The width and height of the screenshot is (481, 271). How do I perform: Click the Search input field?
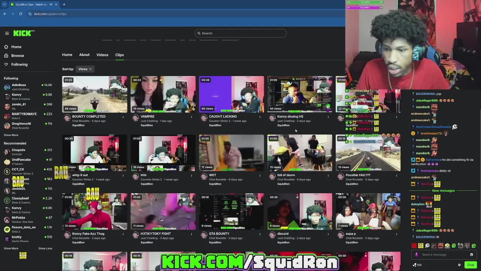pos(240,33)
